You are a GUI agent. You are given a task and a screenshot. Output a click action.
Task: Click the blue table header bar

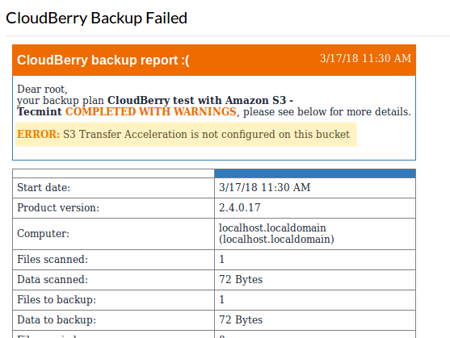click(315, 173)
